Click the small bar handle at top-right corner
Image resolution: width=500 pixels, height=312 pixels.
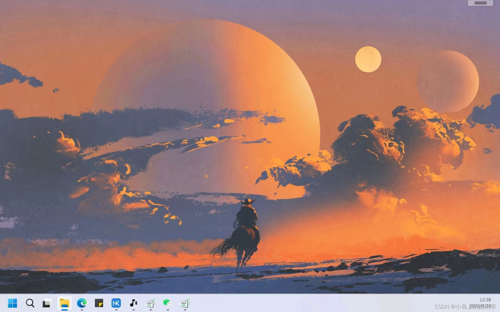point(481,3)
